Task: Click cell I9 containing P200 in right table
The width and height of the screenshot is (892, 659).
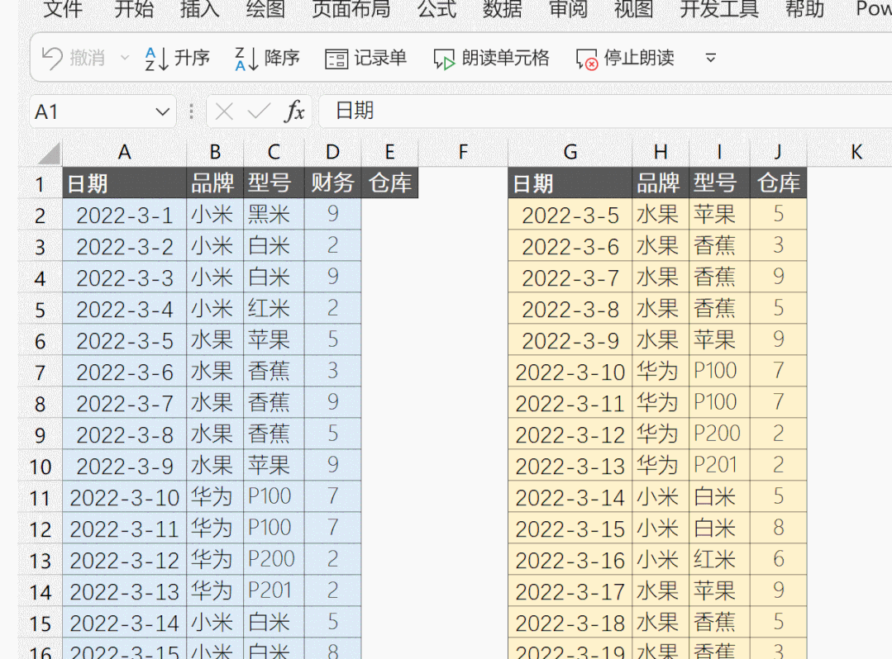Action: (719, 434)
